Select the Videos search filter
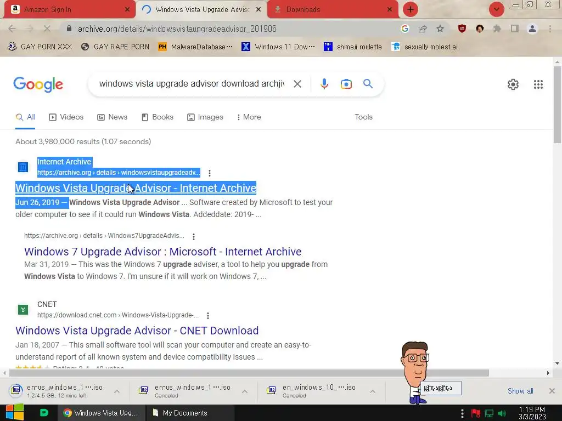This screenshot has width=562, height=421. (x=66, y=117)
